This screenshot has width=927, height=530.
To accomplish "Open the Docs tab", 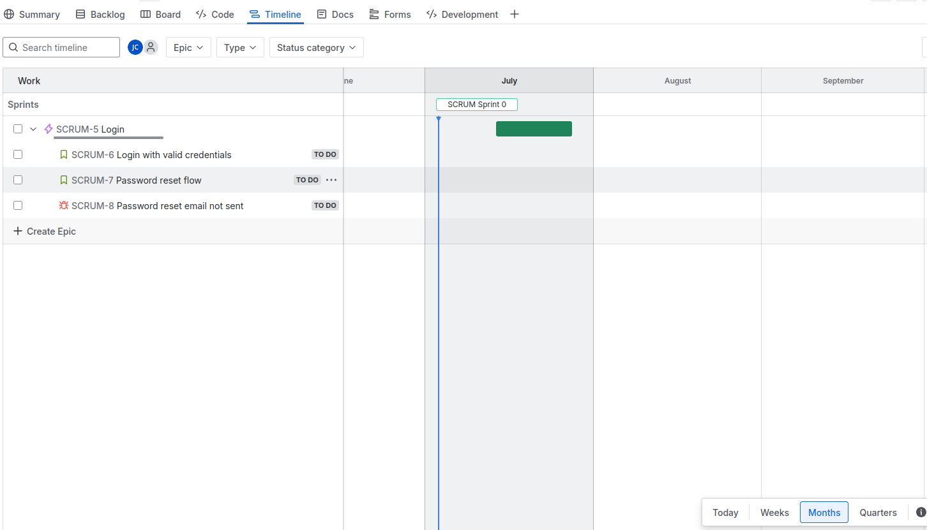I will (335, 14).
